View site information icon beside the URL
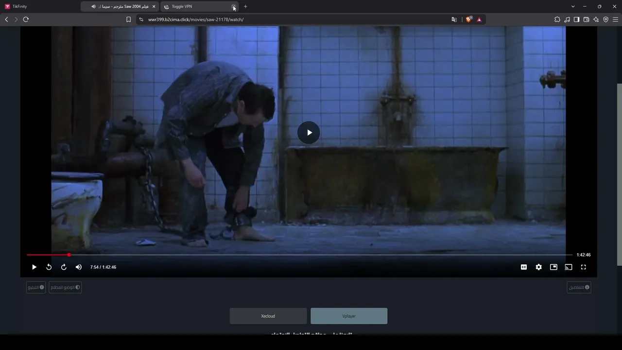Viewport: 622px width, 350px height. tap(141, 19)
